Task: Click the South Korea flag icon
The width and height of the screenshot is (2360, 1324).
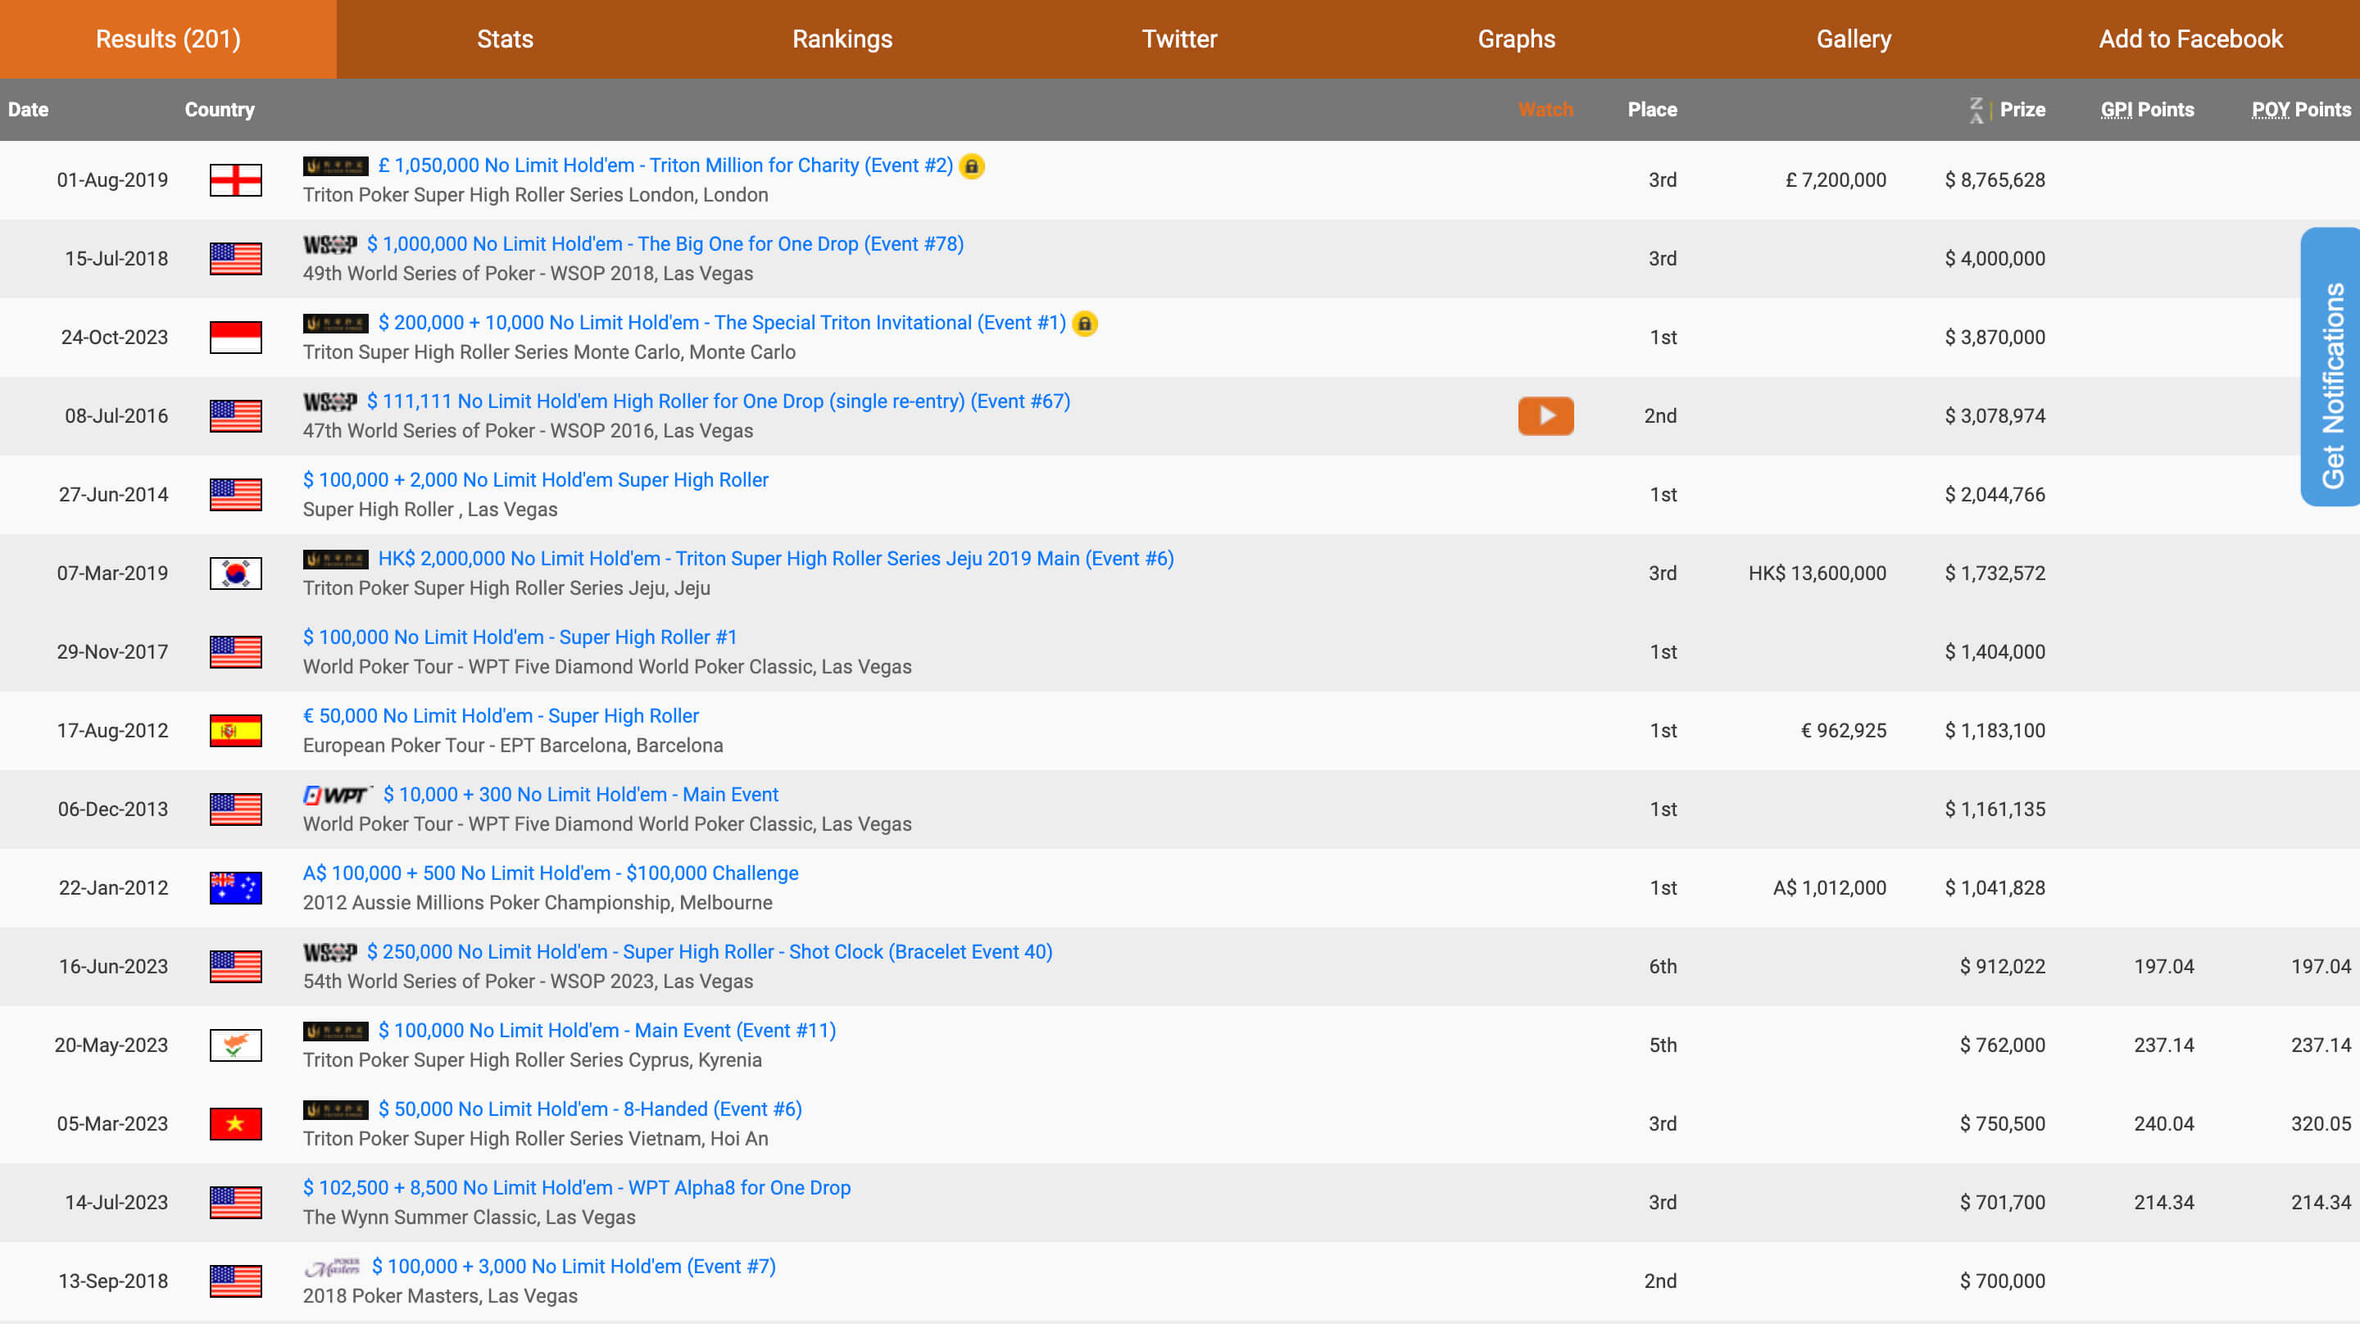Action: click(235, 574)
